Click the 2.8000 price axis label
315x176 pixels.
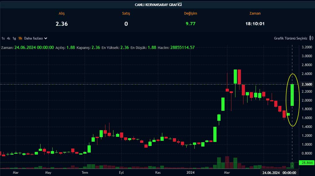tap(307, 65)
